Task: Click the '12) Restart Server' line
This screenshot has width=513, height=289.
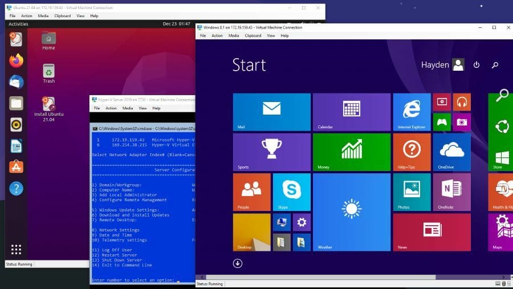Action: (x=115, y=255)
